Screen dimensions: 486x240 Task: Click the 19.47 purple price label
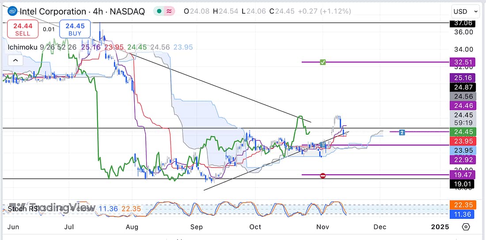pos(462,175)
